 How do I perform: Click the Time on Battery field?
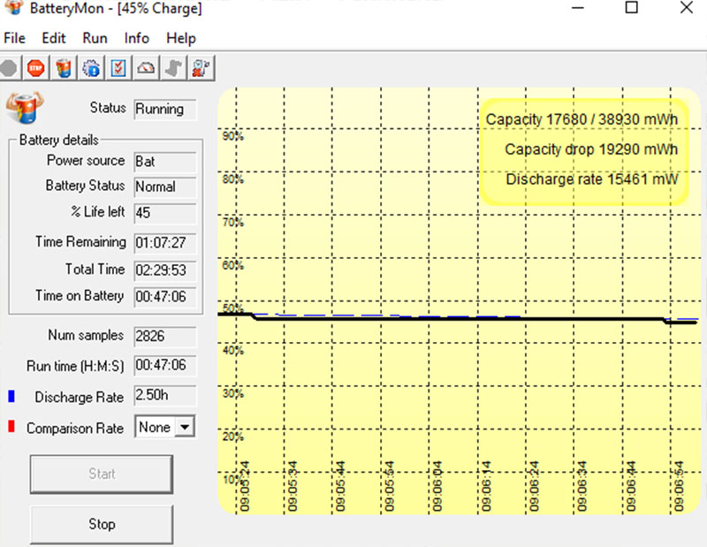click(165, 297)
